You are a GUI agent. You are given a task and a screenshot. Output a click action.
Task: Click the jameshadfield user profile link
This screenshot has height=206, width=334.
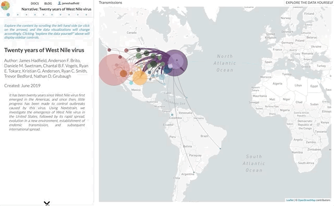68,3
